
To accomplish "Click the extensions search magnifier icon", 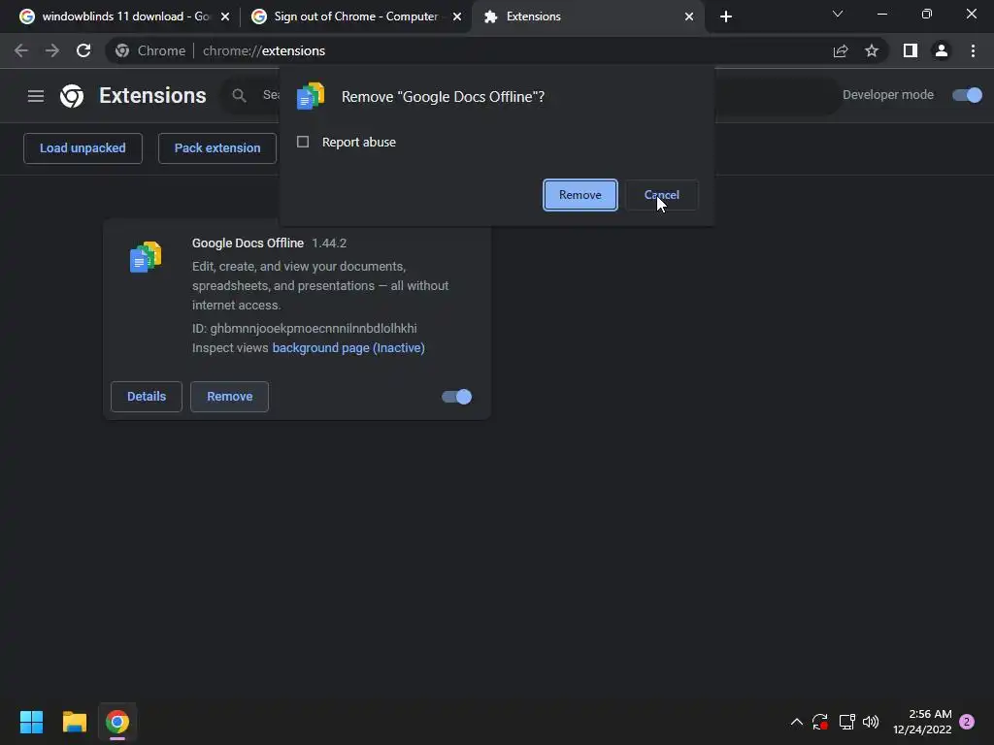I will (x=239, y=95).
